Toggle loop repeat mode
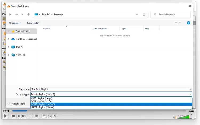 (x=49, y=116)
